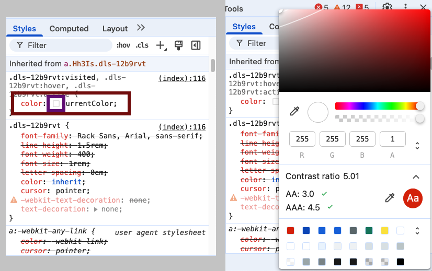Screen dimensions: 432x271
Task: Pick a shade in the color spectrum area
Action: coord(354,51)
